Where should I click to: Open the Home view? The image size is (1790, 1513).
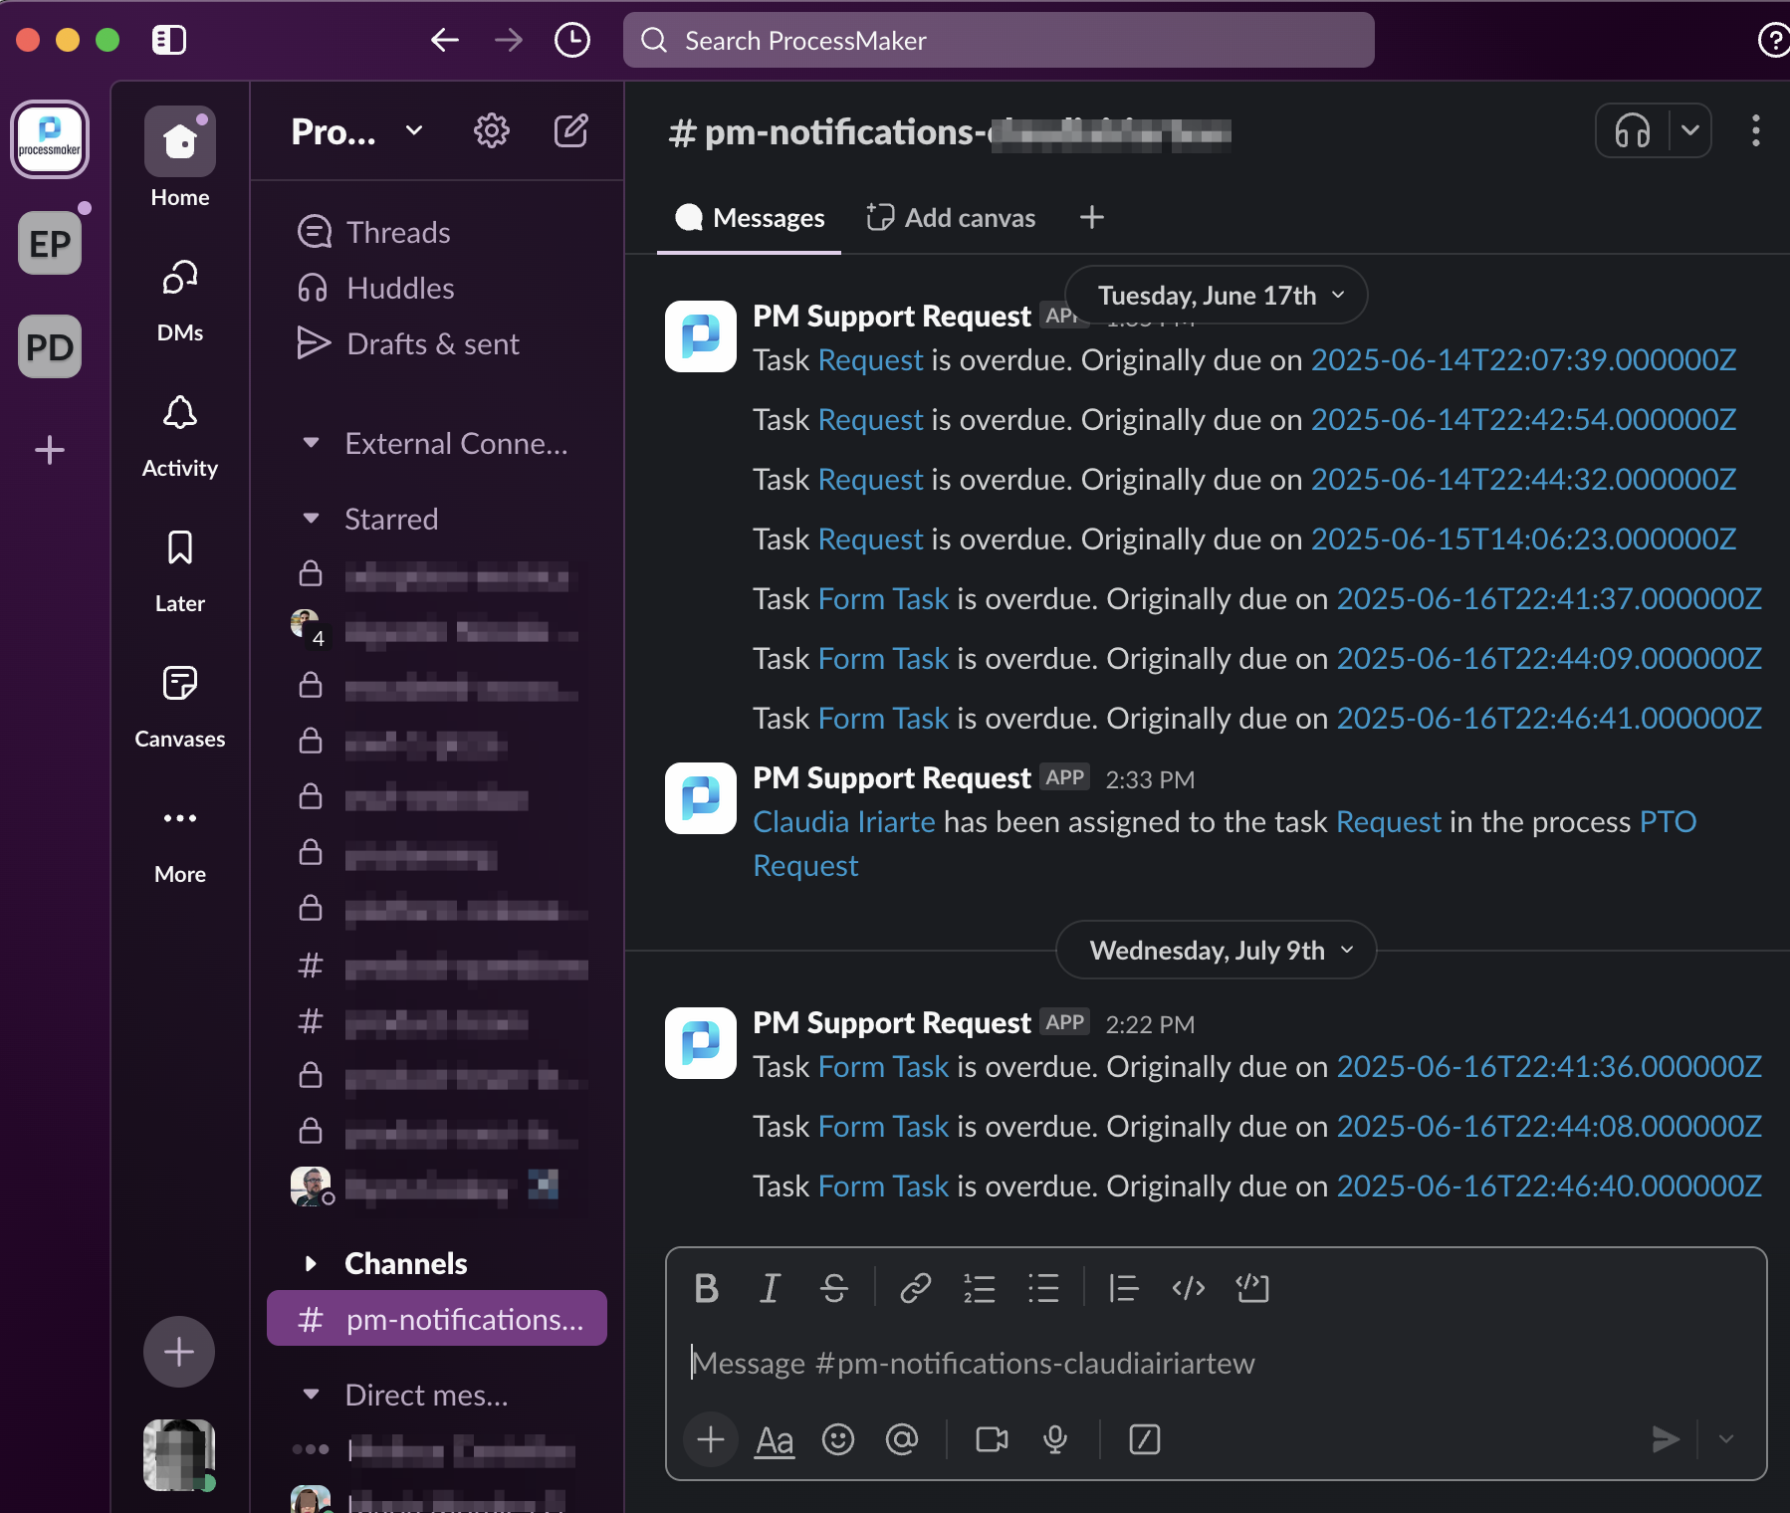coord(180,159)
